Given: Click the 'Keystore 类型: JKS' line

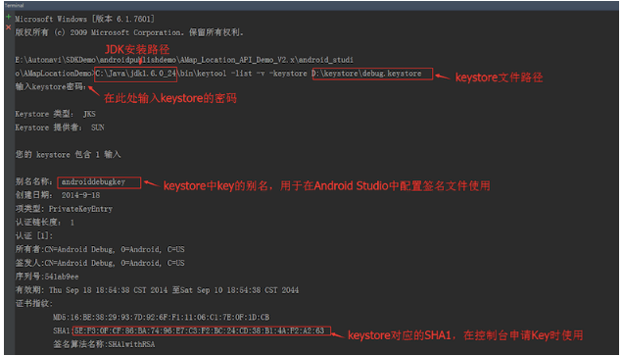Looking at the screenshot, I should 55,114.
